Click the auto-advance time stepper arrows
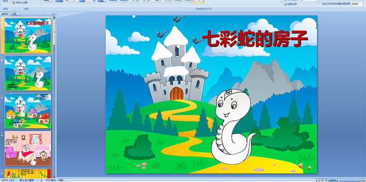366x182 pixels. pyautogui.click(x=363, y=4)
